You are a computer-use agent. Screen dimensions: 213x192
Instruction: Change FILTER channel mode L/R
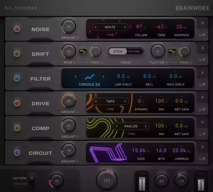pyautogui.click(x=202, y=84)
